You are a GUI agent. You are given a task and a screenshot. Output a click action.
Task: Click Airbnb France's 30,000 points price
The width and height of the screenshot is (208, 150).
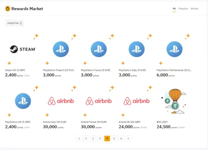(x=91, y=127)
